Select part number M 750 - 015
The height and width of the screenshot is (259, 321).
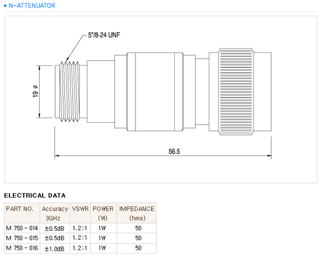pyautogui.click(x=22, y=238)
